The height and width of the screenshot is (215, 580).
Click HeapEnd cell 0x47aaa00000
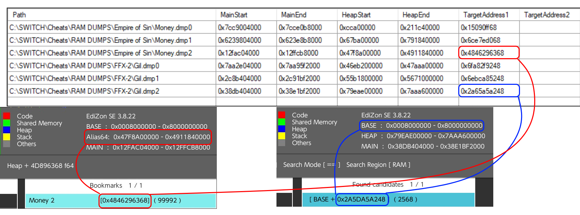point(428,65)
